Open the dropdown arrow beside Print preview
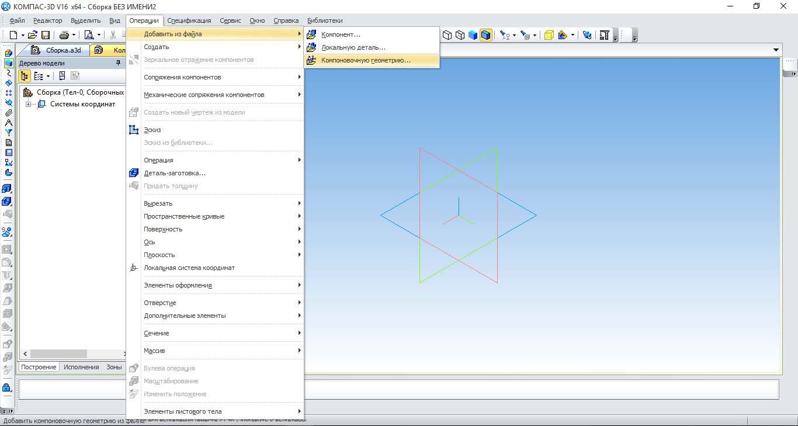This screenshot has width=798, height=426. tap(98, 35)
